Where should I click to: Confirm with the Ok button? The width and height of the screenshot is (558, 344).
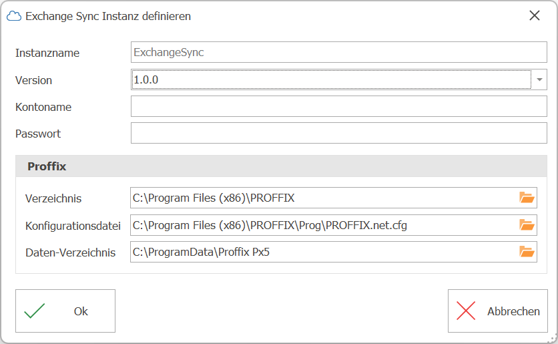coord(65,311)
